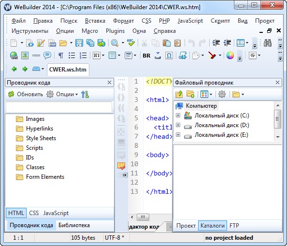
Task: Open the form elements dropdown
Action: [135, 55]
